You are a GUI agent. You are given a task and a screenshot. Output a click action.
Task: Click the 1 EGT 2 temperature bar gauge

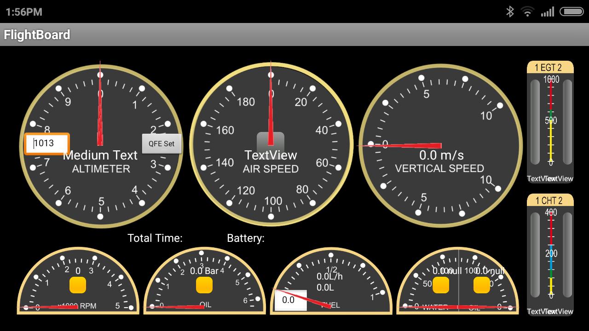[550, 122]
